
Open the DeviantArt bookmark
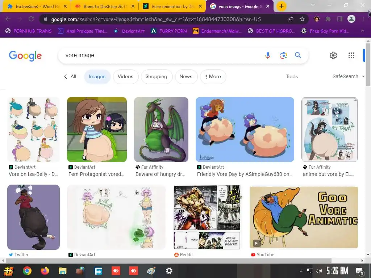129,31
